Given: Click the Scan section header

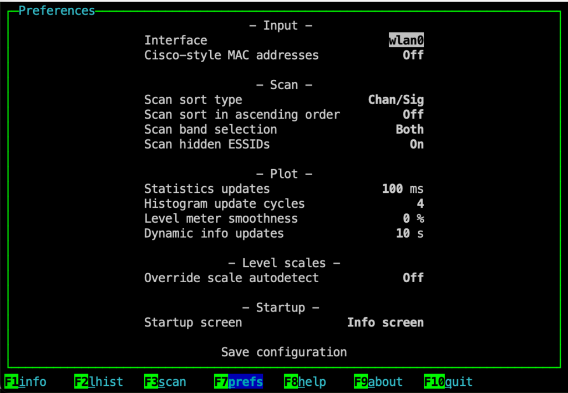Looking at the screenshot, I should [x=284, y=85].
